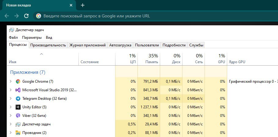
Task: Open the Параметры menu
Action: tap(32, 38)
